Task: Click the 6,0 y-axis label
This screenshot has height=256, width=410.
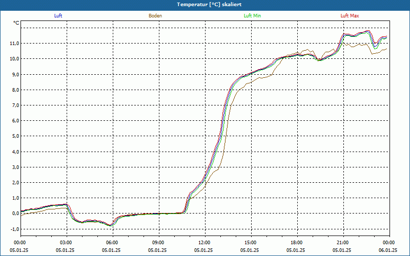Action: click(15, 121)
